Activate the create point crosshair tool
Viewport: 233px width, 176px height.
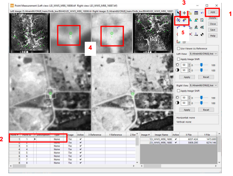tap(184, 13)
